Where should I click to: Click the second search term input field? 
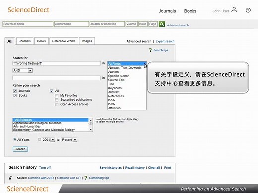(x=57, y=78)
